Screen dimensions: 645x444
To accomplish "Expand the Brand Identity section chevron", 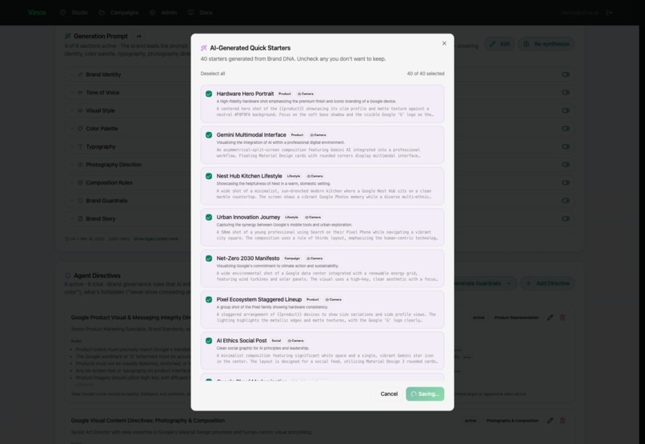I will coord(71,74).
